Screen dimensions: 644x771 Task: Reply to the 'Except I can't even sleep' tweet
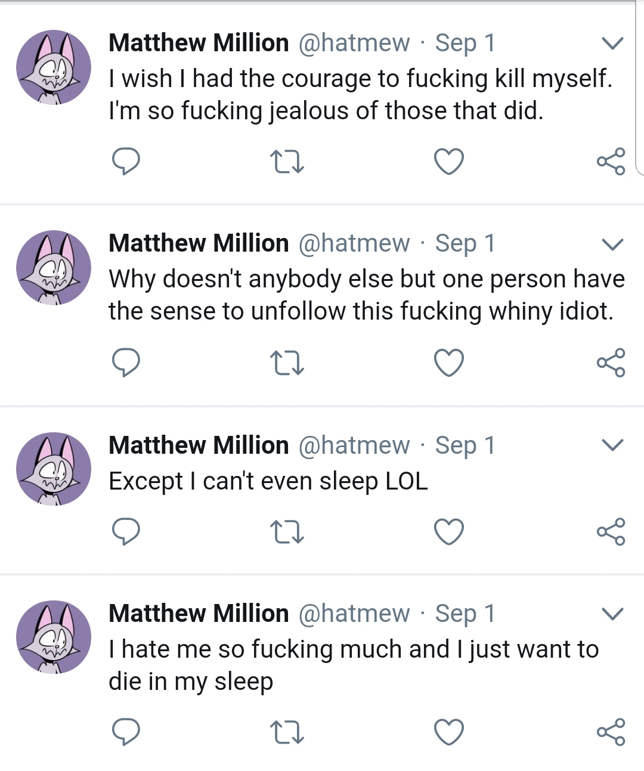click(x=126, y=531)
